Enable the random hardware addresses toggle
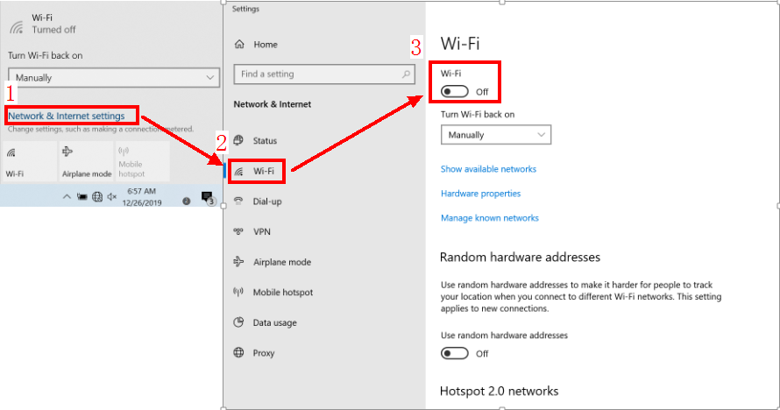Image resolution: width=780 pixels, height=410 pixels. coord(455,353)
